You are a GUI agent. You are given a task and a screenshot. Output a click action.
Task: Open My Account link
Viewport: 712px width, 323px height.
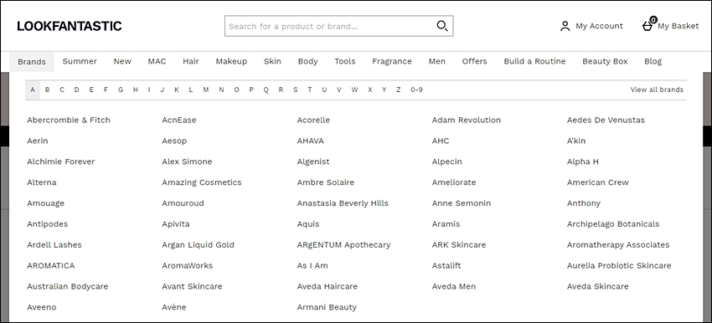click(599, 26)
